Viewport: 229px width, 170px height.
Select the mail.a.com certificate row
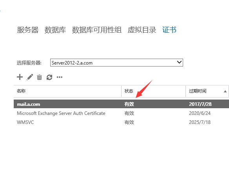(122, 104)
